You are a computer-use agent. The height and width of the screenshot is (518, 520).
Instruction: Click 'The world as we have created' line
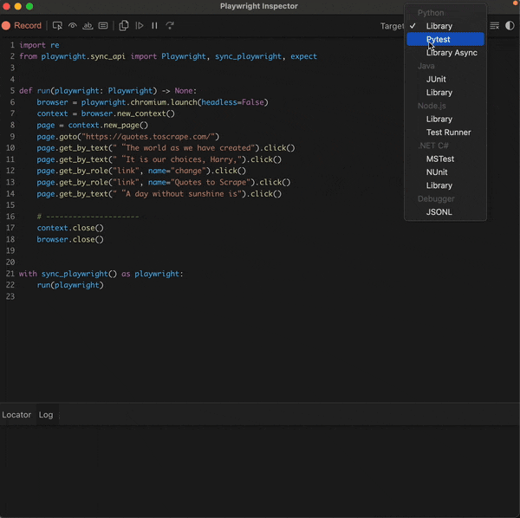pyautogui.click(x=166, y=148)
